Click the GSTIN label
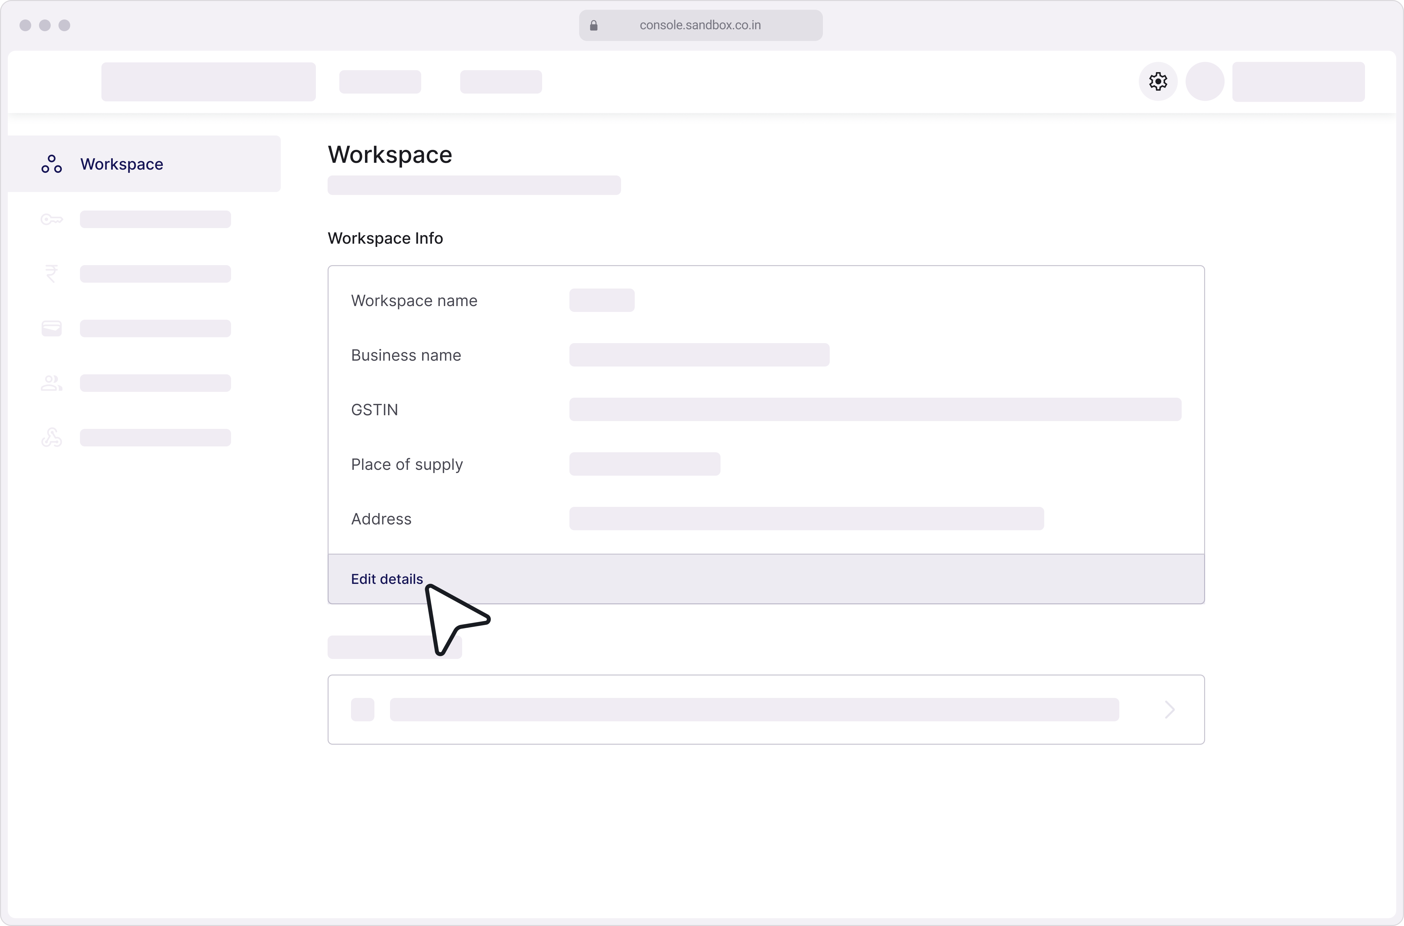 [x=374, y=410]
